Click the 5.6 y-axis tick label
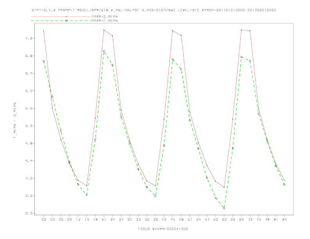The height and width of the screenshot is (239, 310). pyautogui.click(x=29, y=109)
